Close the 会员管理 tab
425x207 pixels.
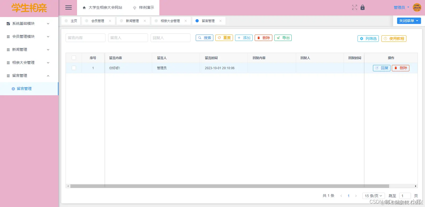110,21
